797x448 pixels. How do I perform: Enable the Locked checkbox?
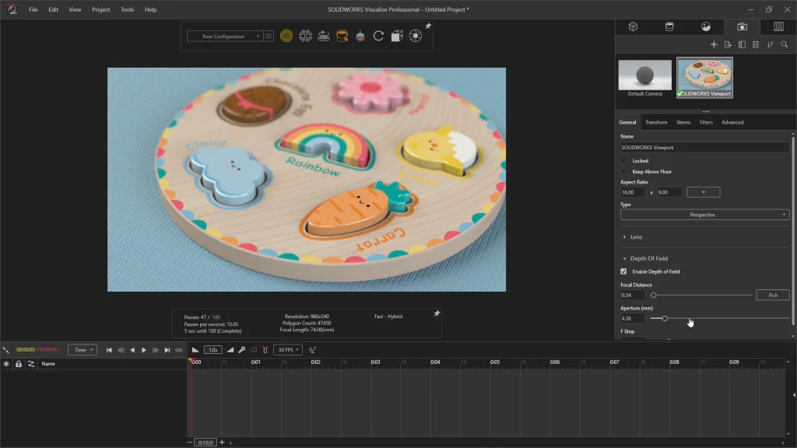click(623, 161)
